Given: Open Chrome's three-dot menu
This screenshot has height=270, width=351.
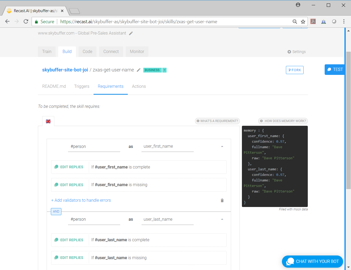Looking at the screenshot, I should tap(344, 22).
